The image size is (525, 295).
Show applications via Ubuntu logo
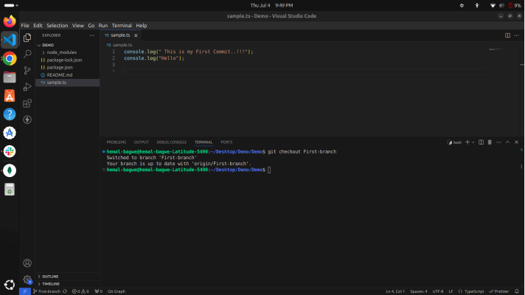(x=10, y=285)
